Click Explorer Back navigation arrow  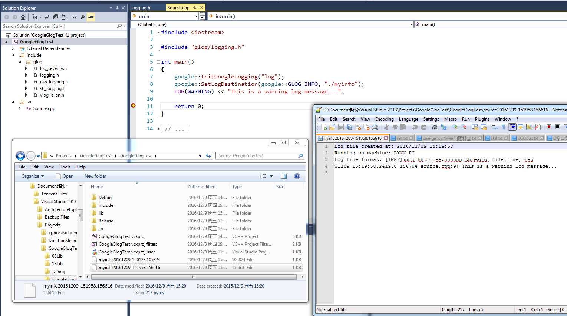point(21,156)
